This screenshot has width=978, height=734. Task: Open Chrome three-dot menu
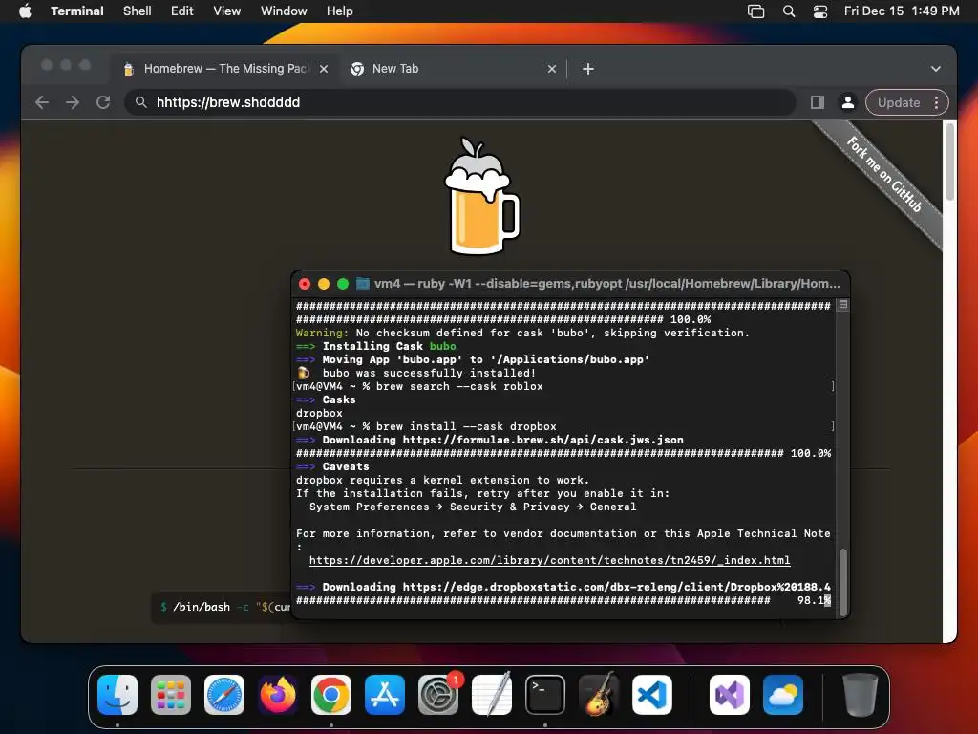coord(936,102)
